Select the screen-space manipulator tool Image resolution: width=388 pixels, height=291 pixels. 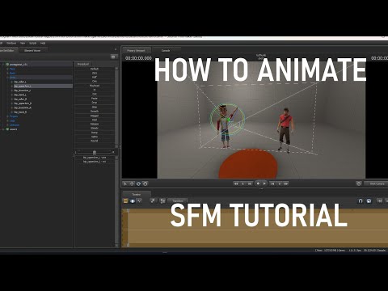[145, 183]
